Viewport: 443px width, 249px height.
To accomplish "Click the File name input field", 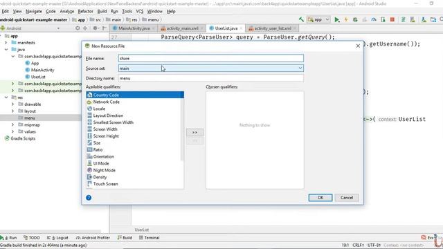I will [x=210, y=58].
